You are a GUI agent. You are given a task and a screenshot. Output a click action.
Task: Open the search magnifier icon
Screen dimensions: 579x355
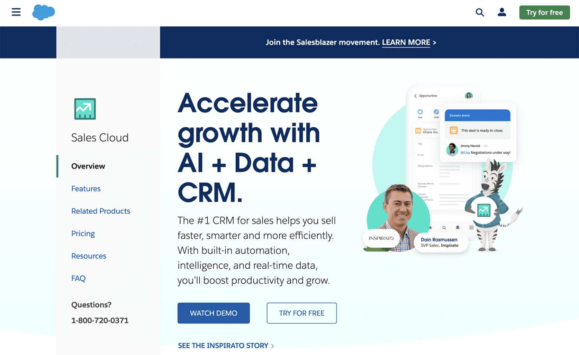(x=479, y=12)
